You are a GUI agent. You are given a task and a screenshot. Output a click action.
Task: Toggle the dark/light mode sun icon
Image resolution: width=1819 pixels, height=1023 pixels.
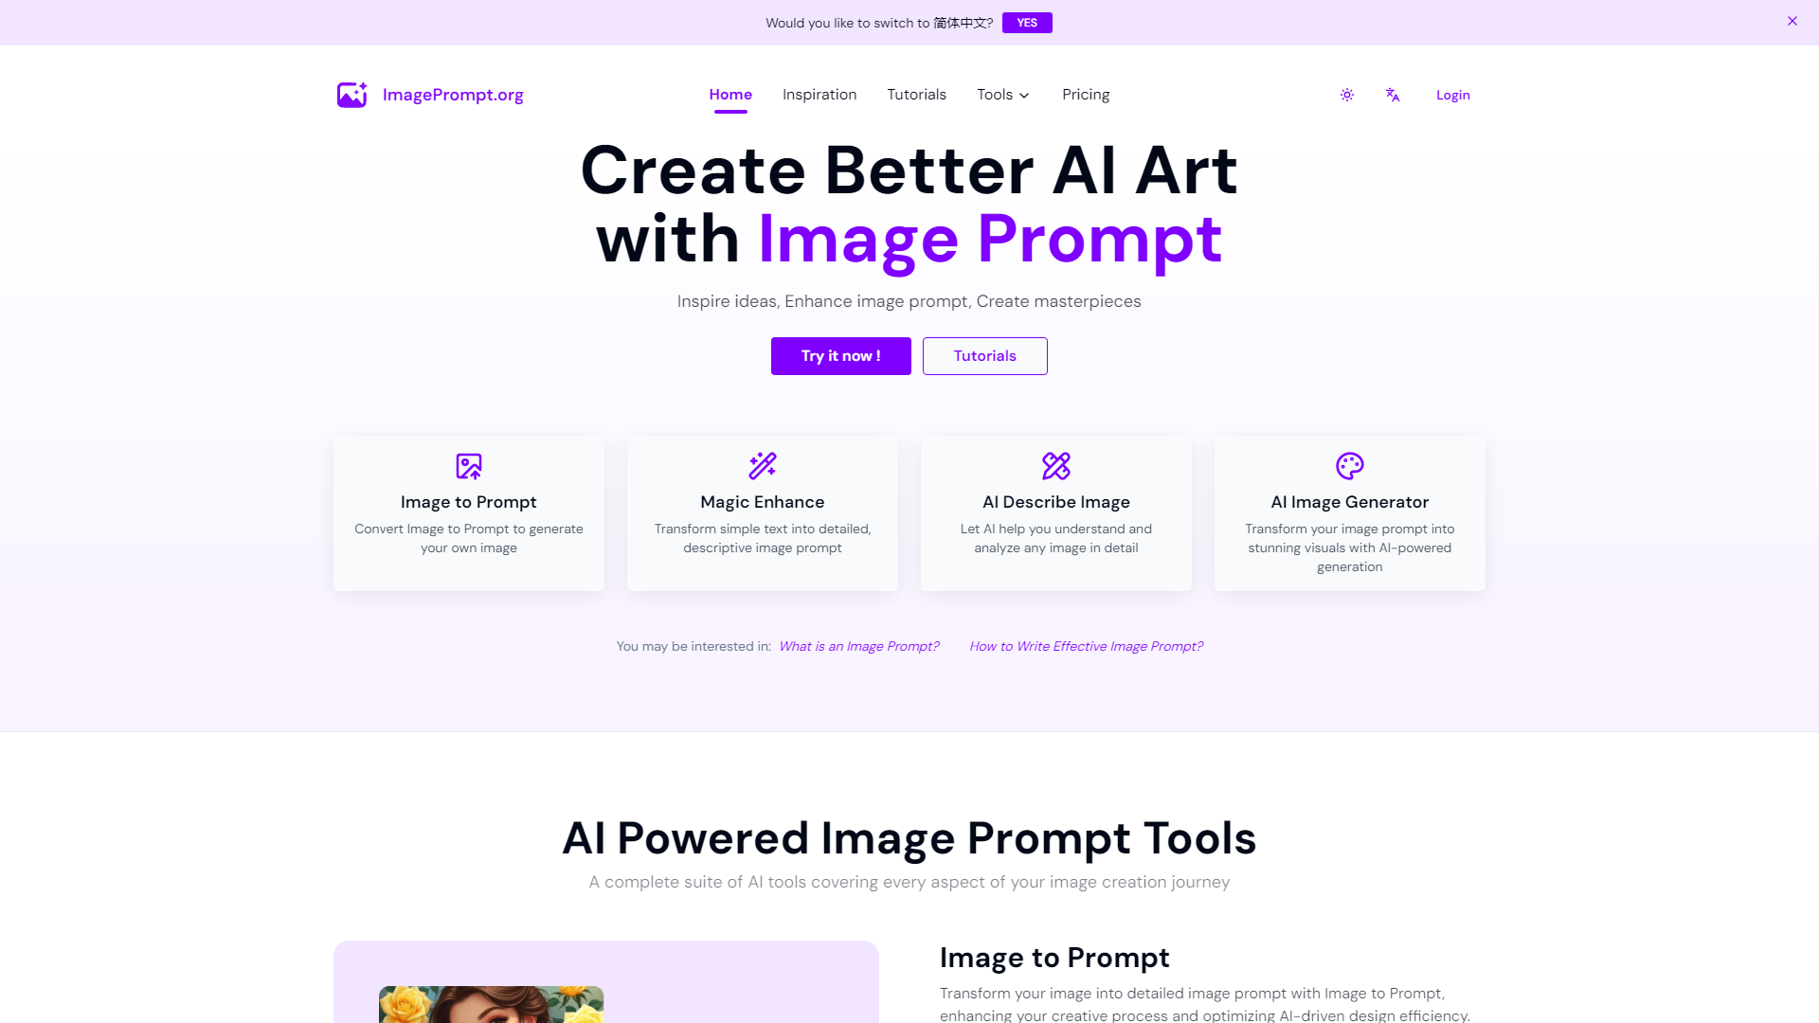click(1347, 95)
